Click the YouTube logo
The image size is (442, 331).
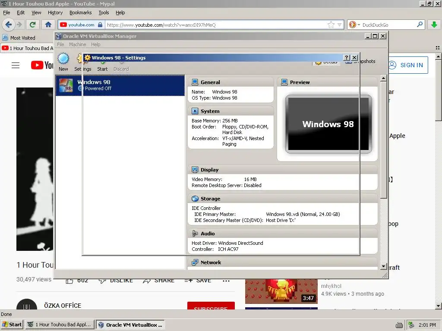(x=42, y=65)
